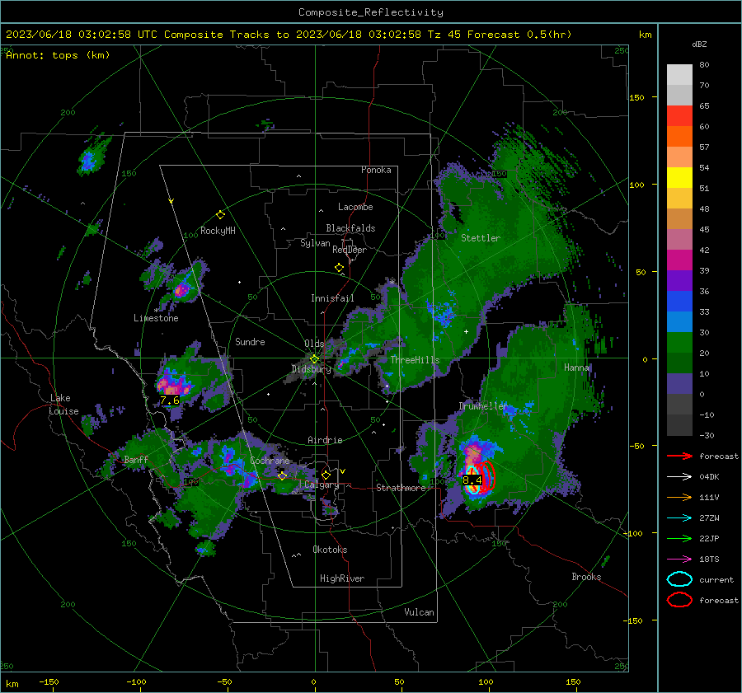Click the ThreeHills label
The width and height of the screenshot is (742, 693).
pos(415,360)
